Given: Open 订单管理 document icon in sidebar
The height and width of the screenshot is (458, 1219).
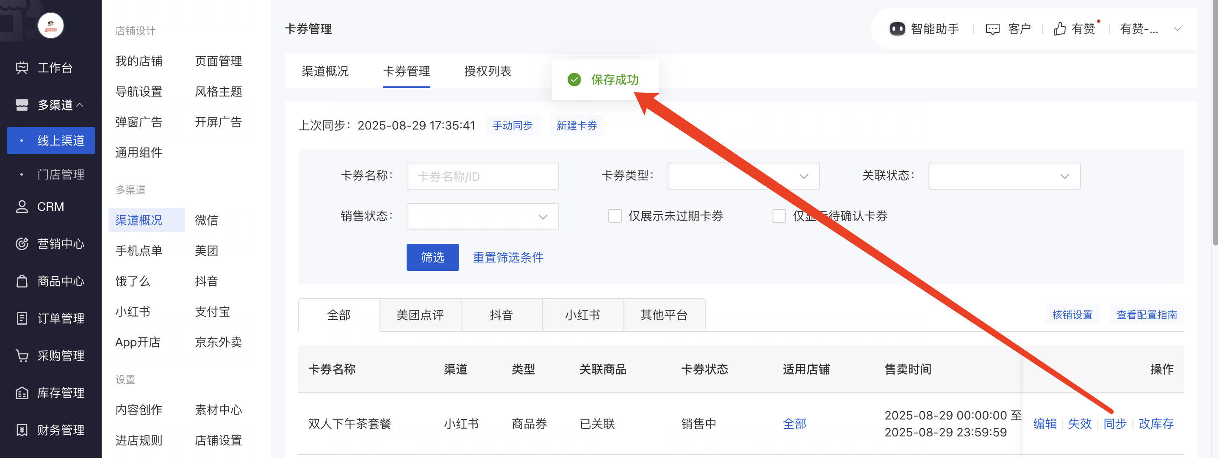Looking at the screenshot, I should click(22, 318).
